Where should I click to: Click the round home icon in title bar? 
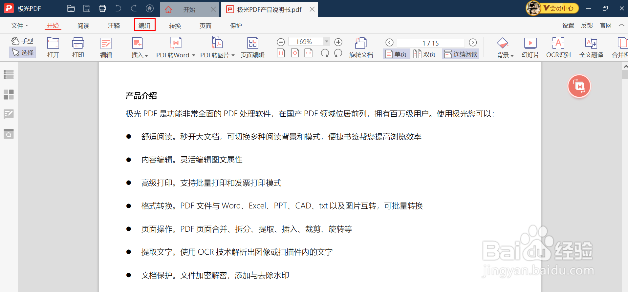(150, 9)
